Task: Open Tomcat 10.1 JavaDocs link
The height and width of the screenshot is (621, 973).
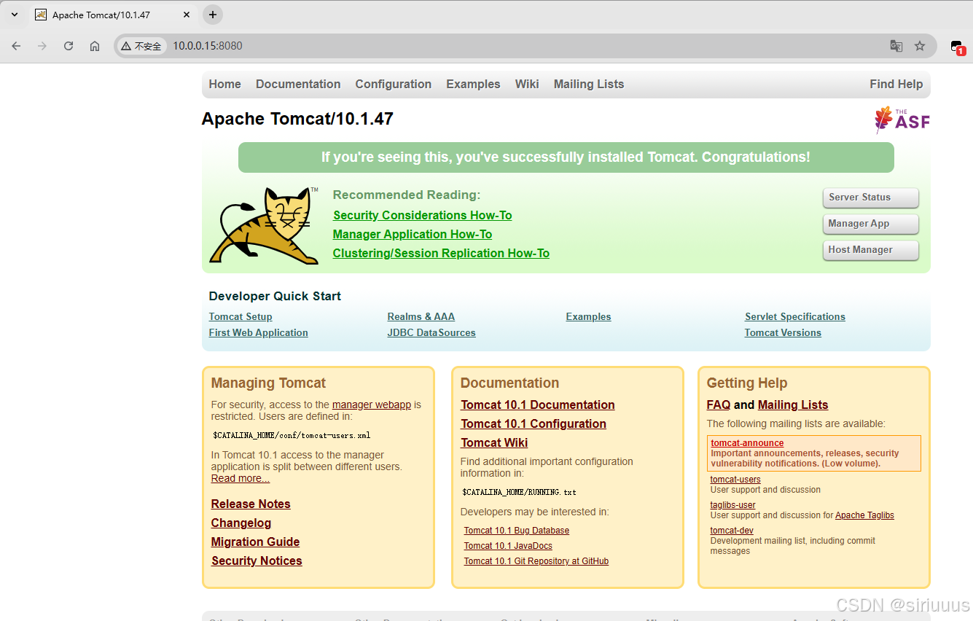Action: click(508, 546)
